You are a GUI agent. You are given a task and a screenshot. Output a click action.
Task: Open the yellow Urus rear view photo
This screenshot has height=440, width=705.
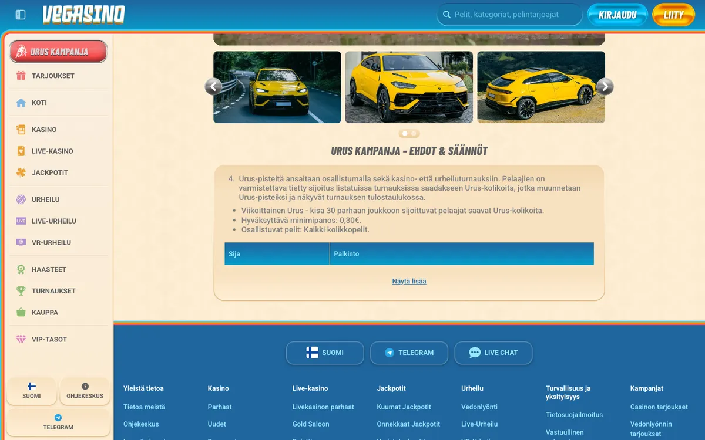coord(541,87)
